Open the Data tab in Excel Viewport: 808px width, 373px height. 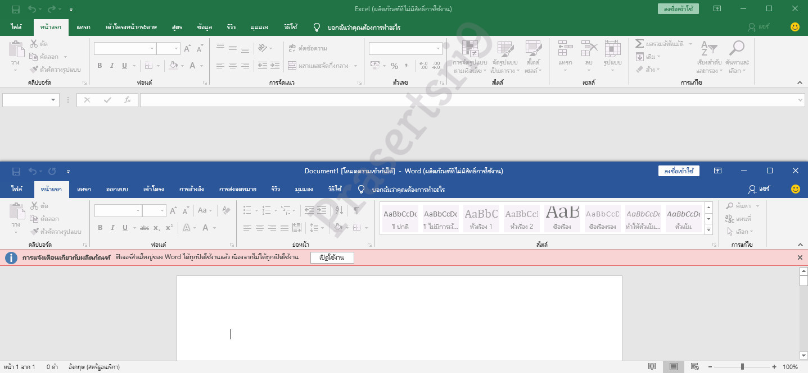pyautogui.click(x=205, y=27)
